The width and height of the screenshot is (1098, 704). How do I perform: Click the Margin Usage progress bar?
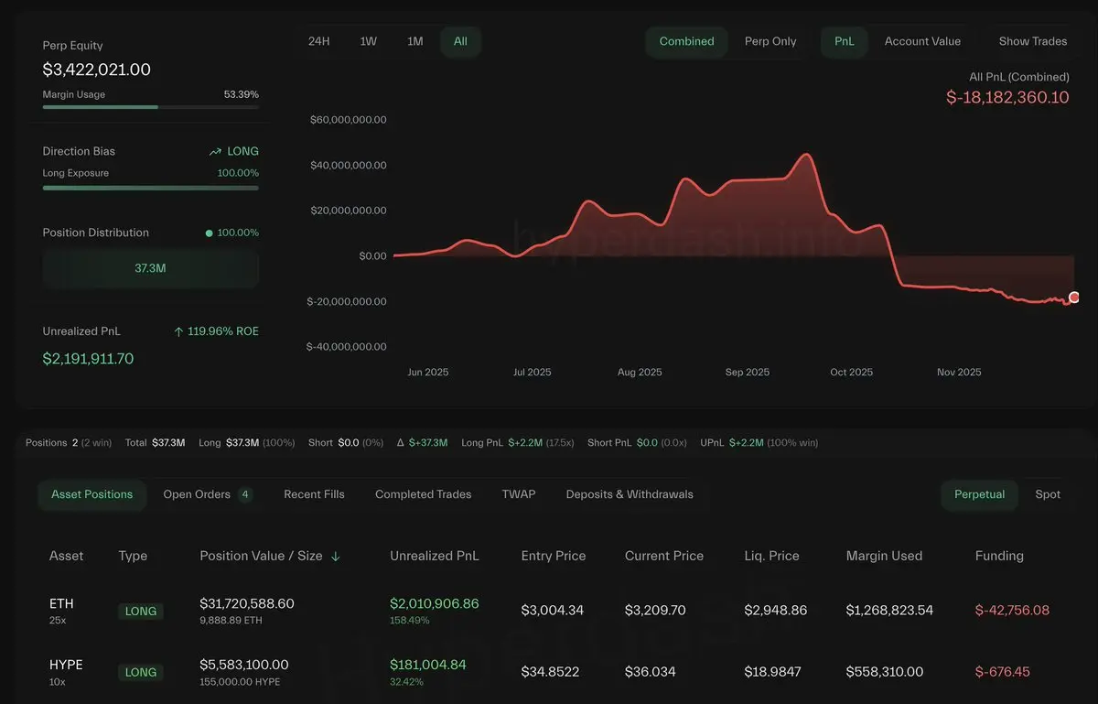pos(150,107)
